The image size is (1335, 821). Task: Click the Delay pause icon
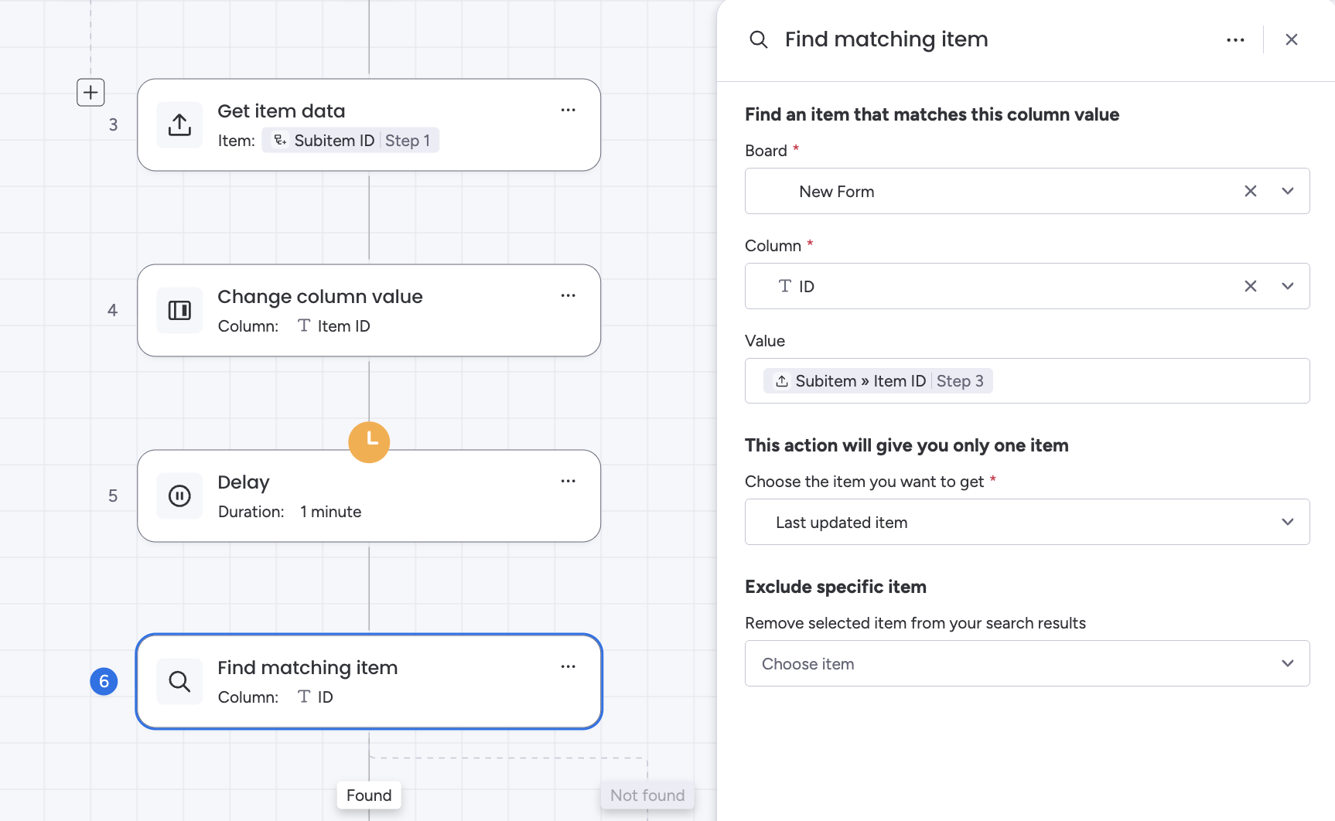pyautogui.click(x=179, y=496)
